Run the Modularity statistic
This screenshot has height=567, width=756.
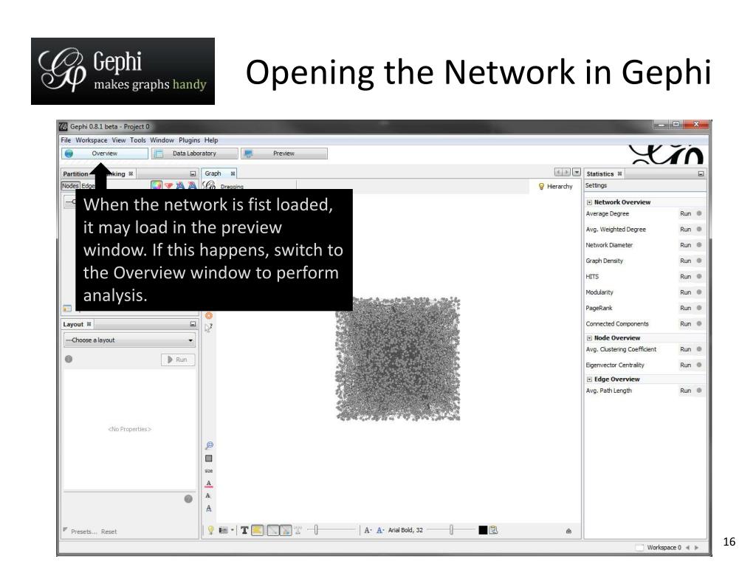(x=686, y=292)
